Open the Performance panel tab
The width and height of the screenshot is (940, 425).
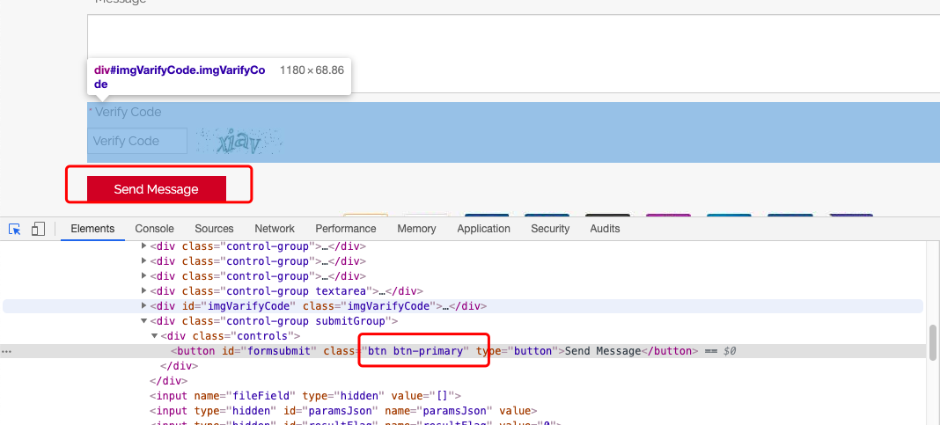(x=345, y=229)
